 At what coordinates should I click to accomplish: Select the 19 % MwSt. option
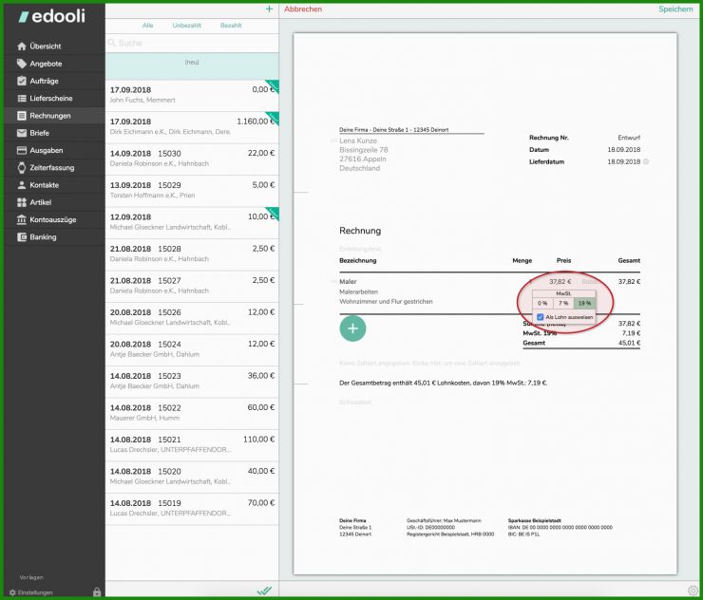[x=584, y=304]
